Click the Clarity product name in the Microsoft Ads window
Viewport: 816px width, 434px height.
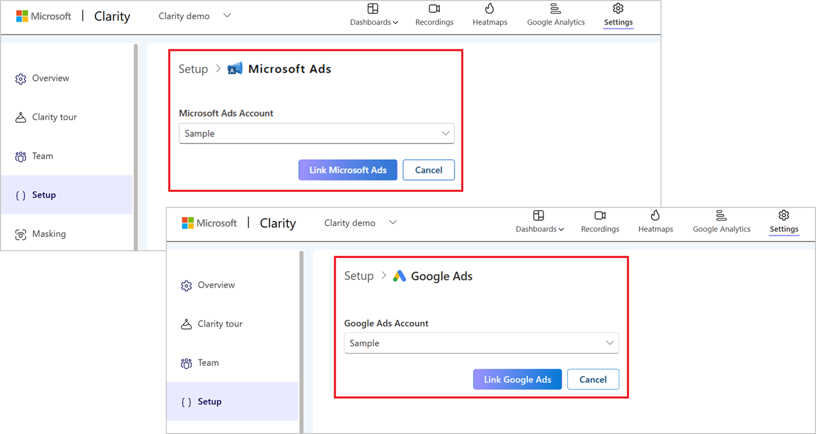112,16
